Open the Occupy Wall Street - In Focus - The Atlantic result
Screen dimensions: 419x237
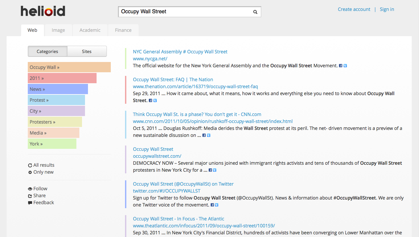[179, 219]
